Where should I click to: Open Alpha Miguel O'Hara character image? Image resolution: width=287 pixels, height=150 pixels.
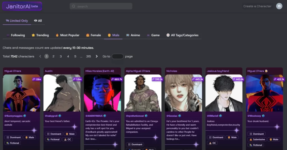[x=143, y=93]
